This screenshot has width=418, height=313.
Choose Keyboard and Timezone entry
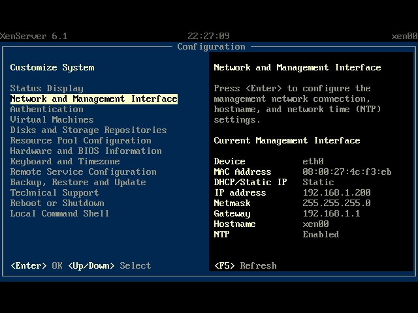(x=65, y=161)
